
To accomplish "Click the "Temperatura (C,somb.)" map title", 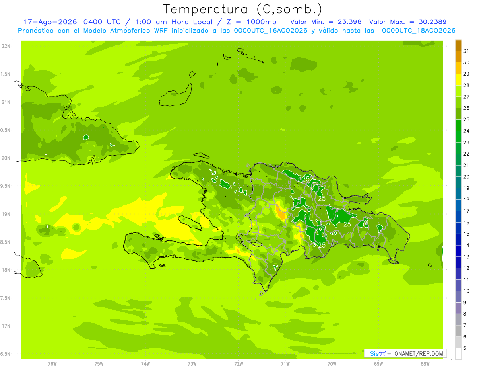I will [x=243, y=10].
